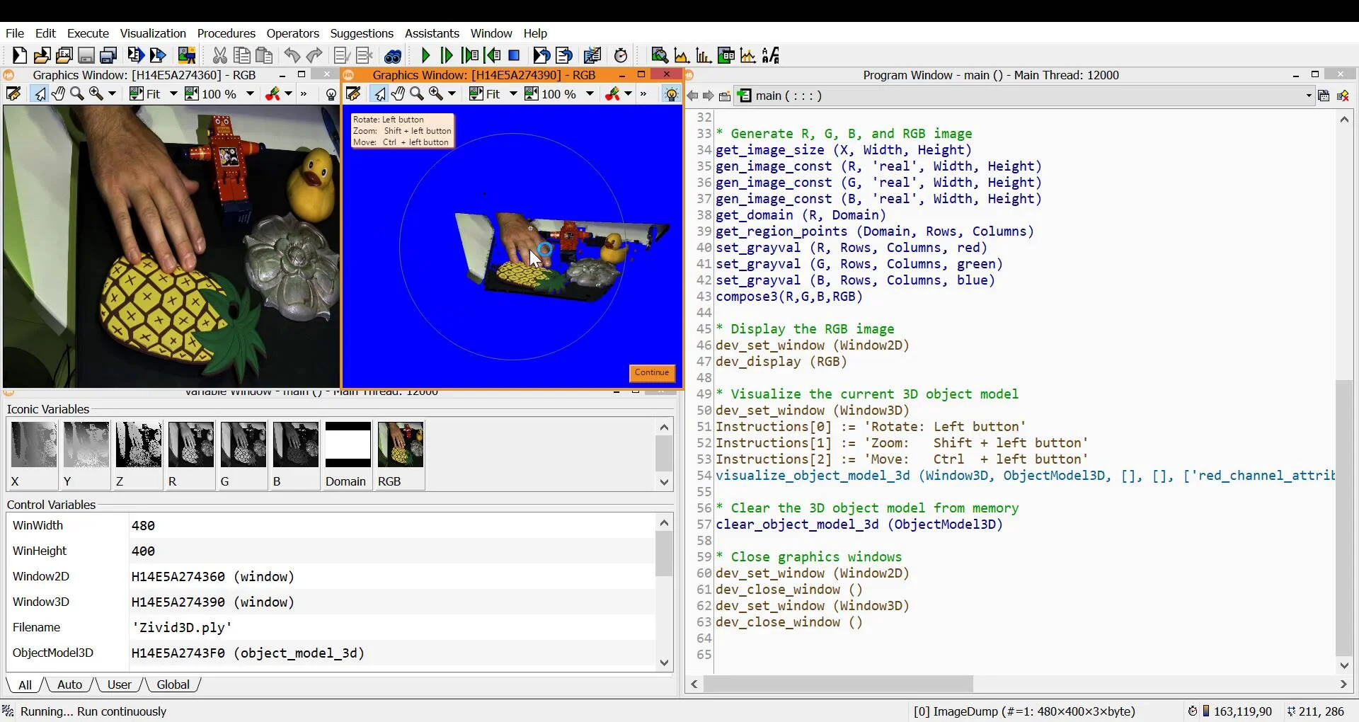Switch to the Global variables tab
This screenshot has height=722, width=1359.
click(173, 684)
